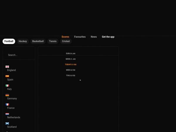The width and height of the screenshot is (176, 132).
Task: Click the Italy flag icon
Action: click(7, 86)
